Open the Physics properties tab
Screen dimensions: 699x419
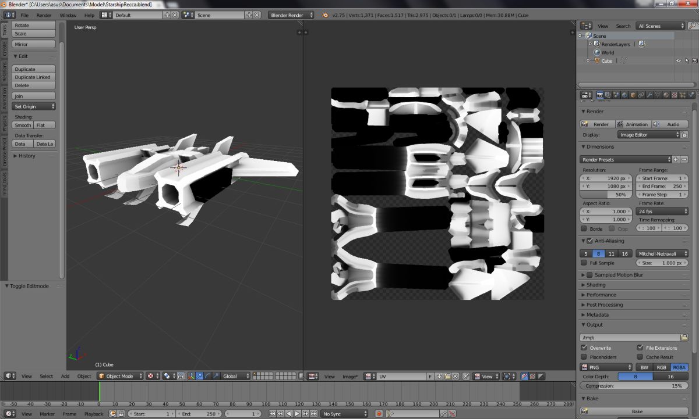point(691,95)
